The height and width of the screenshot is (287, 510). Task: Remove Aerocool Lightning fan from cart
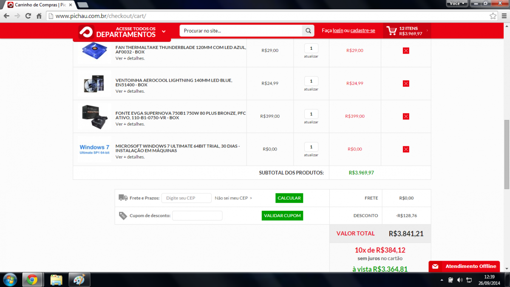tap(406, 83)
